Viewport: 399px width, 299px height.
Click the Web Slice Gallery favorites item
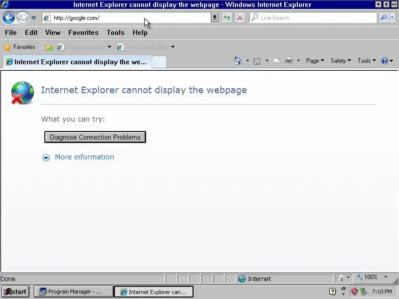[143, 47]
